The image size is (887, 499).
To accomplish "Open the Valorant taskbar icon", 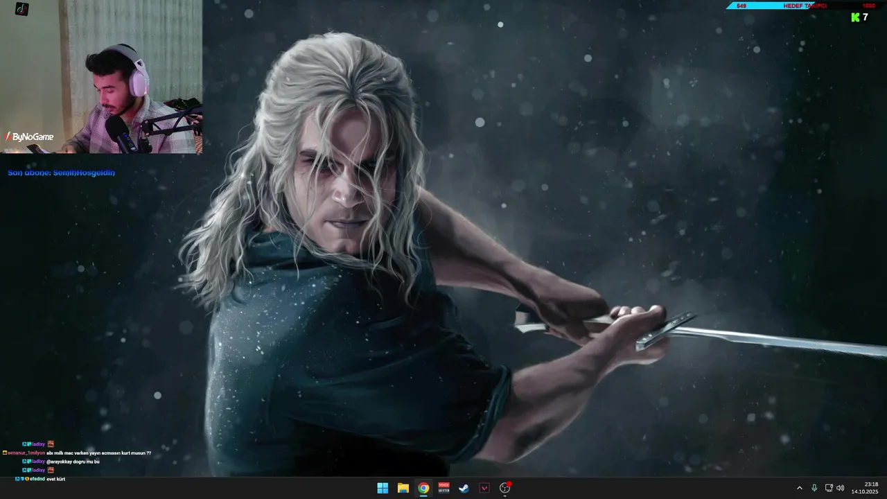I will point(484,488).
